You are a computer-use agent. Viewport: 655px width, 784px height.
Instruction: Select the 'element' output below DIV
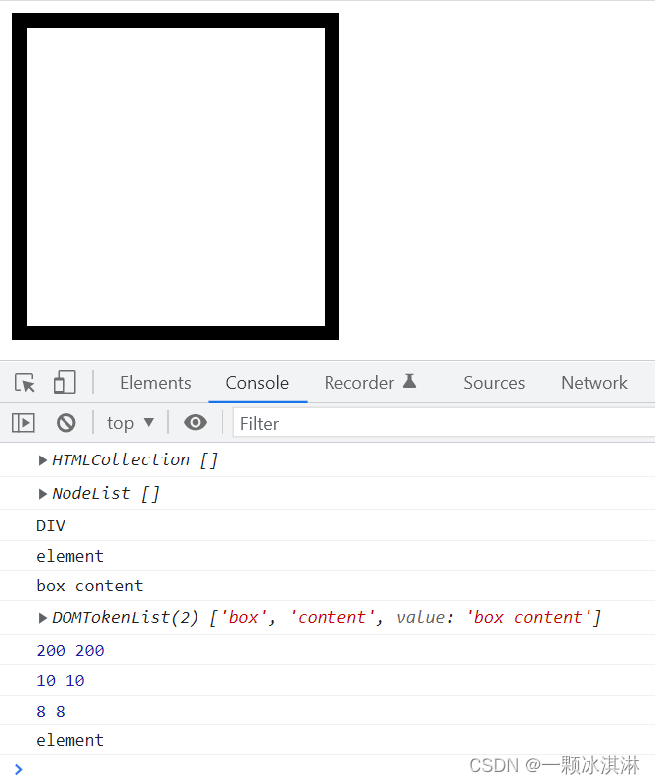click(x=70, y=556)
